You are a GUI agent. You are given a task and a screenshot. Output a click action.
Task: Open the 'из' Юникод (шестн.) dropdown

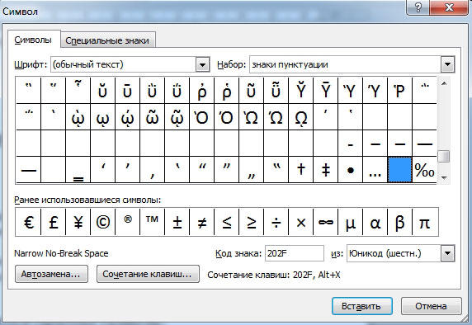447,253
